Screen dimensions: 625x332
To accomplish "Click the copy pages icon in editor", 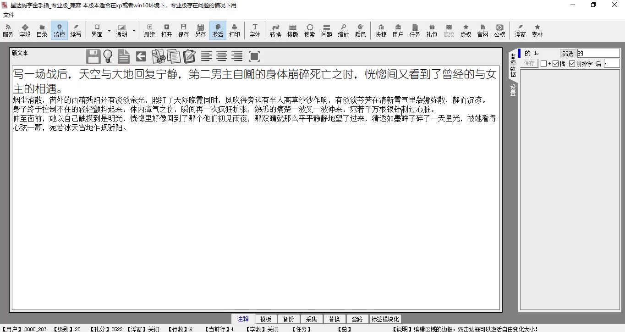I will coord(174,56).
